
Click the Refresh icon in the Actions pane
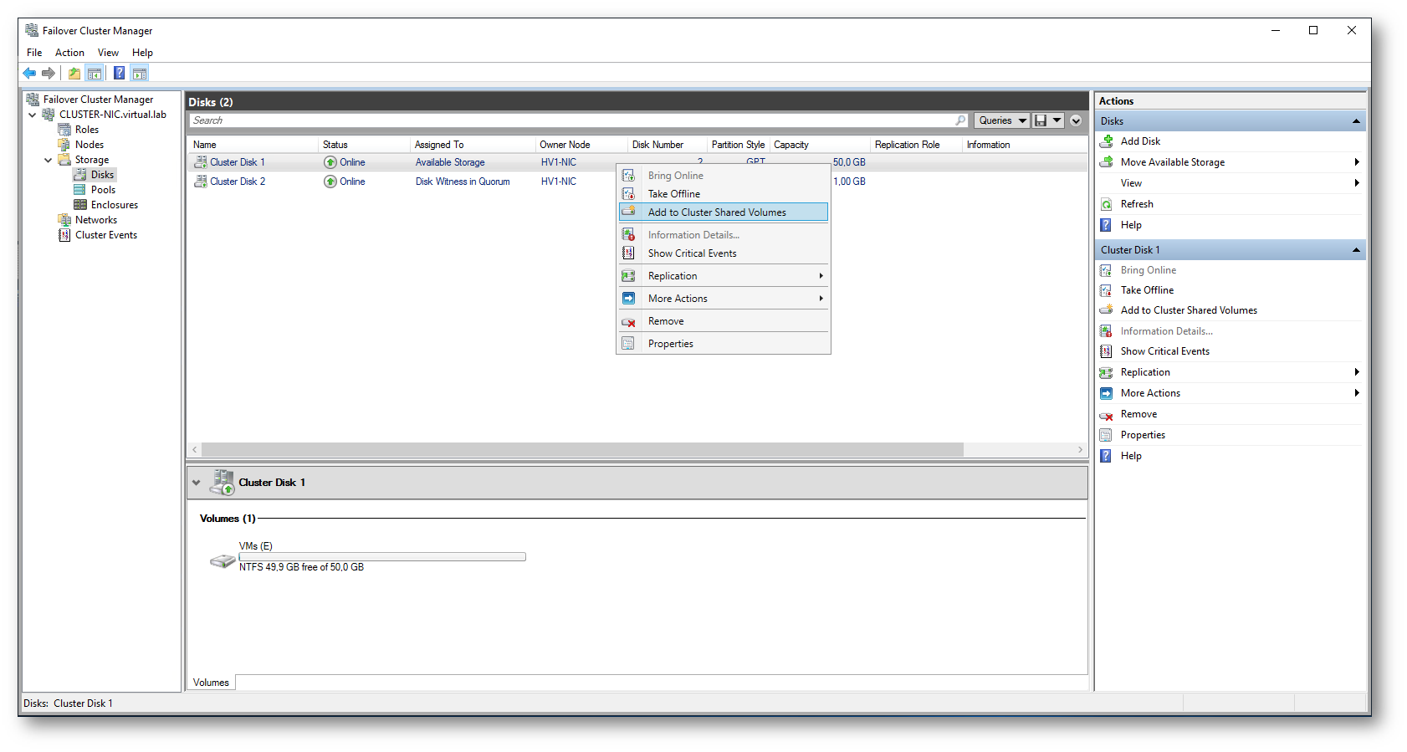click(1106, 204)
